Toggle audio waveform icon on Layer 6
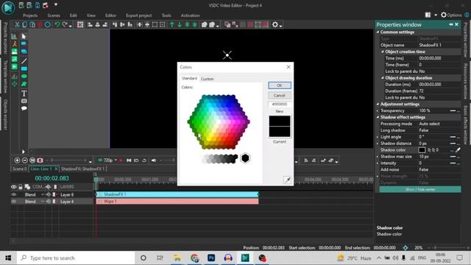Image resolution: width=471 pixels, height=265 pixels. point(49,194)
